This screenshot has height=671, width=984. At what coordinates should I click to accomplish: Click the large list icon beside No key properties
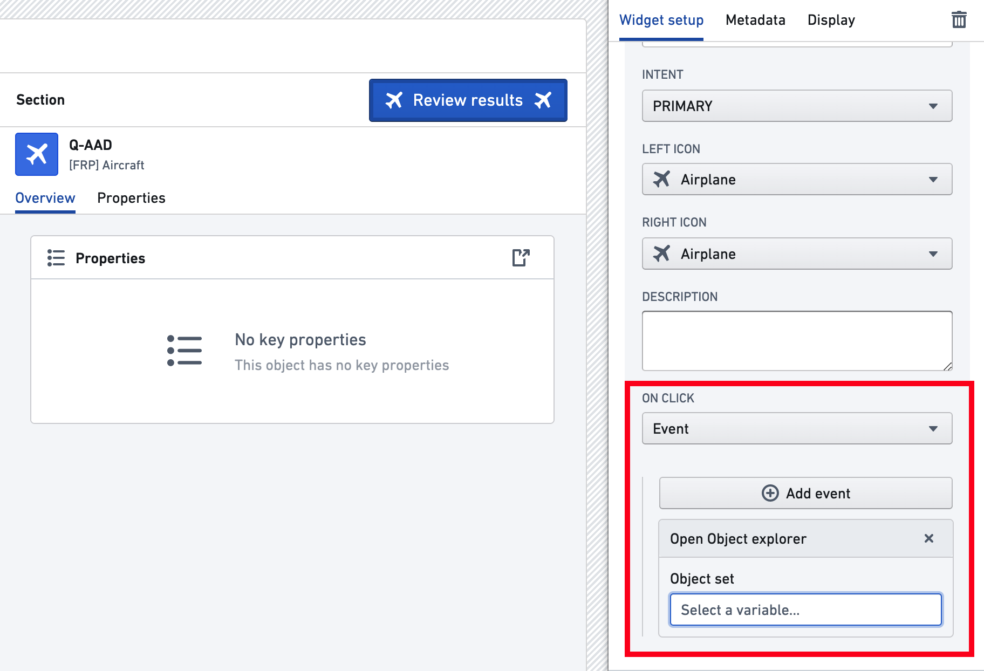click(x=184, y=351)
